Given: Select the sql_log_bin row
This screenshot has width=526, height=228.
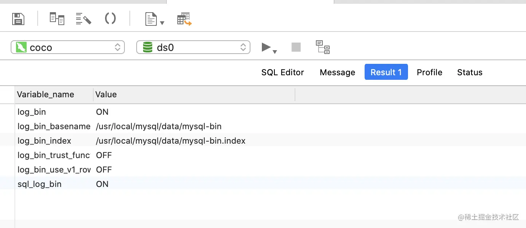Looking at the screenshot, I should [x=40, y=184].
